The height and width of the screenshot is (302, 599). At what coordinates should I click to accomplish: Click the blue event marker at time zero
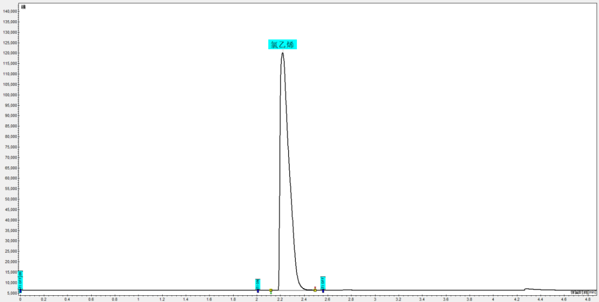click(21, 291)
